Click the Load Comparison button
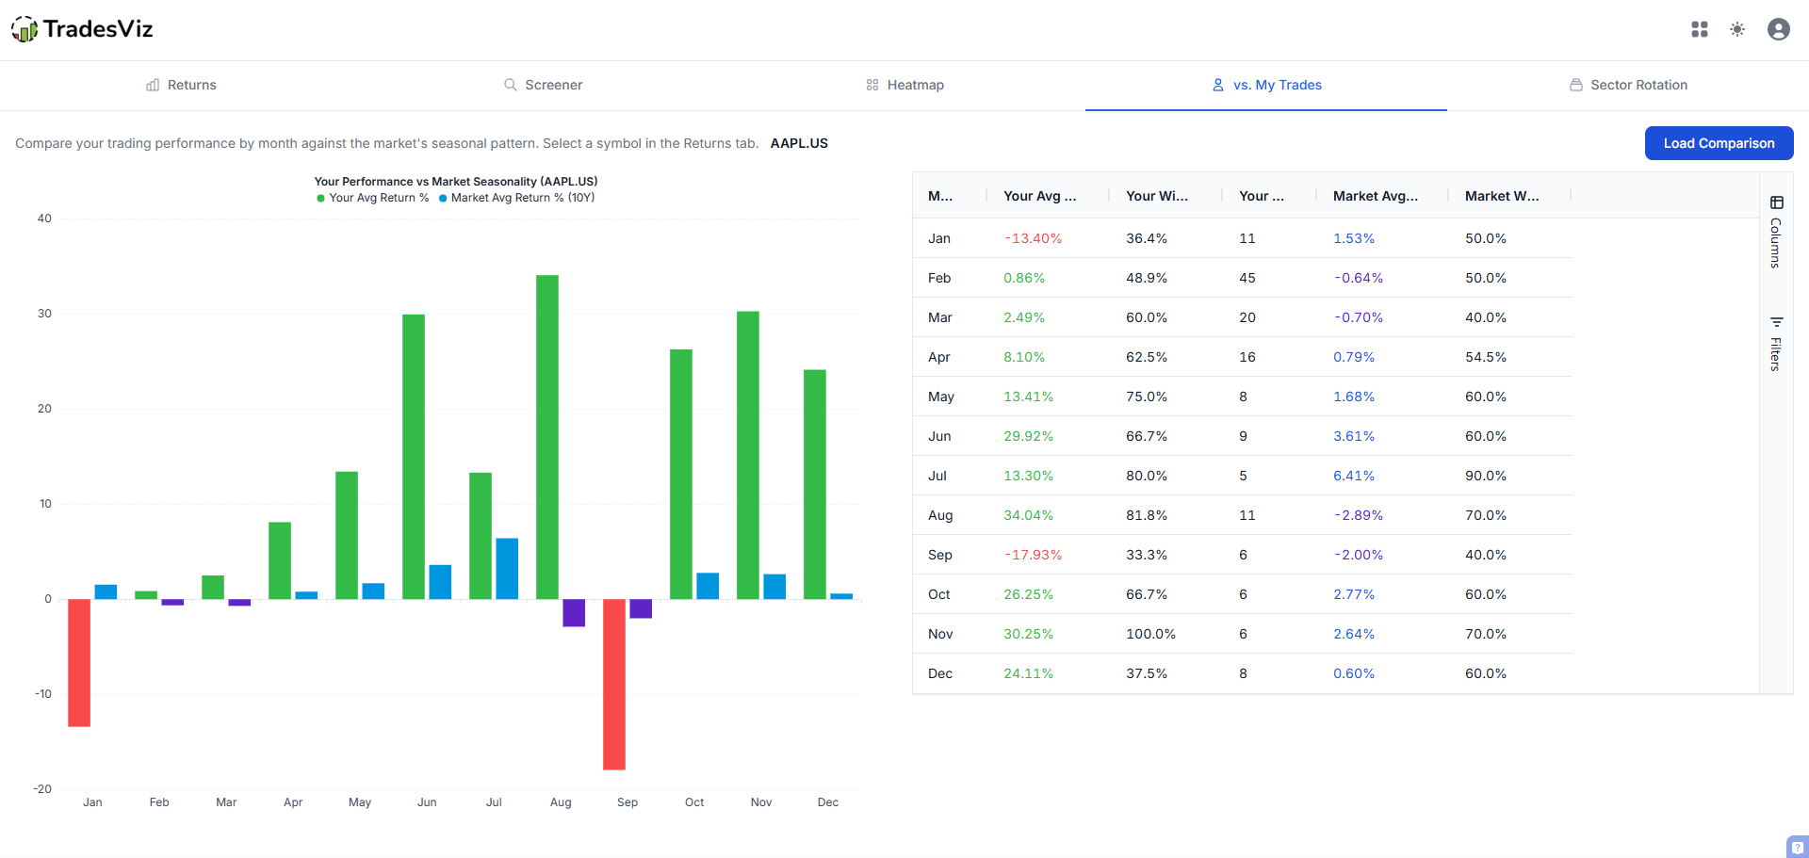The image size is (1809, 858). (1719, 143)
